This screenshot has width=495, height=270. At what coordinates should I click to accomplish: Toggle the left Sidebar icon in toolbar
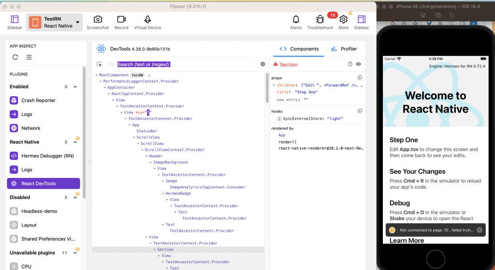[15, 19]
